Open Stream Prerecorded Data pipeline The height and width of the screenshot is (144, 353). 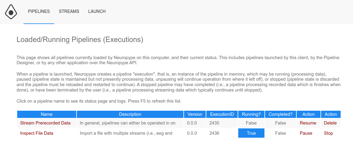click(x=45, y=123)
